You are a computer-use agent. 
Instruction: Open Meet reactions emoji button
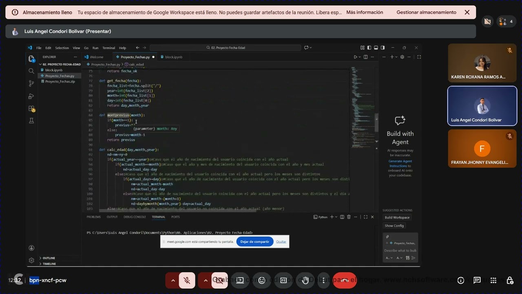tap(262, 280)
